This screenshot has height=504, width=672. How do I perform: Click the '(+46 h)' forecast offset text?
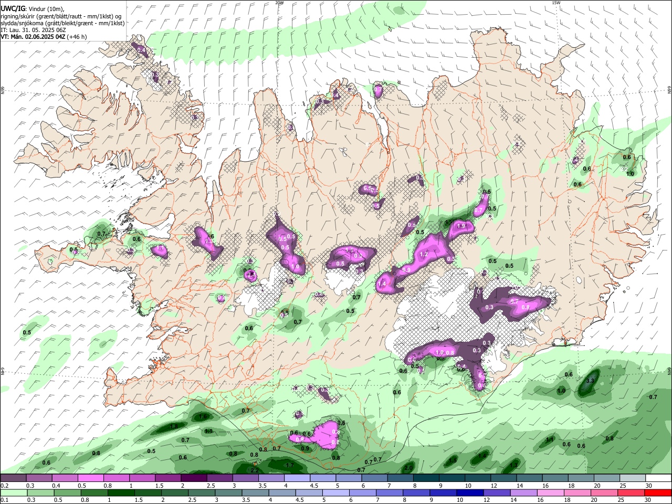tap(77, 37)
